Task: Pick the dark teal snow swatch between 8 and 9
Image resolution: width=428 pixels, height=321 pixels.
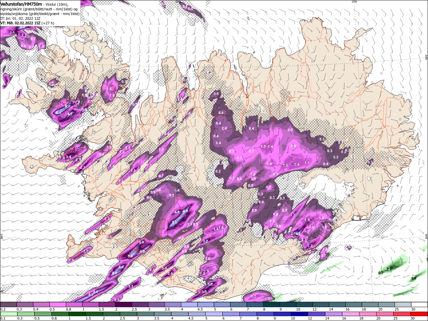Action: (272, 305)
